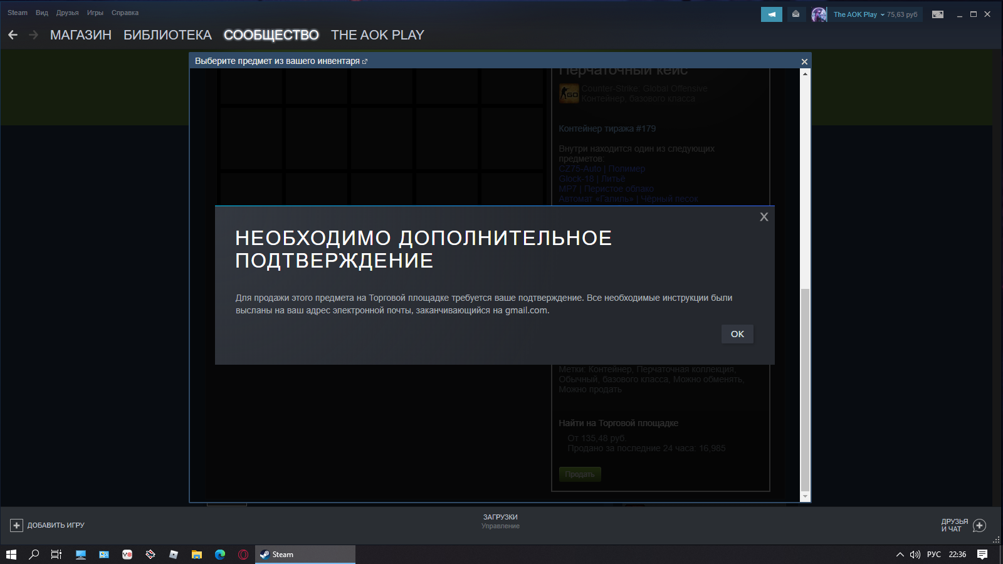Screen dimensions: 1003x564
Task: Go forward with the right arrow
Action: pyautogui.click(x=33, y=35)
